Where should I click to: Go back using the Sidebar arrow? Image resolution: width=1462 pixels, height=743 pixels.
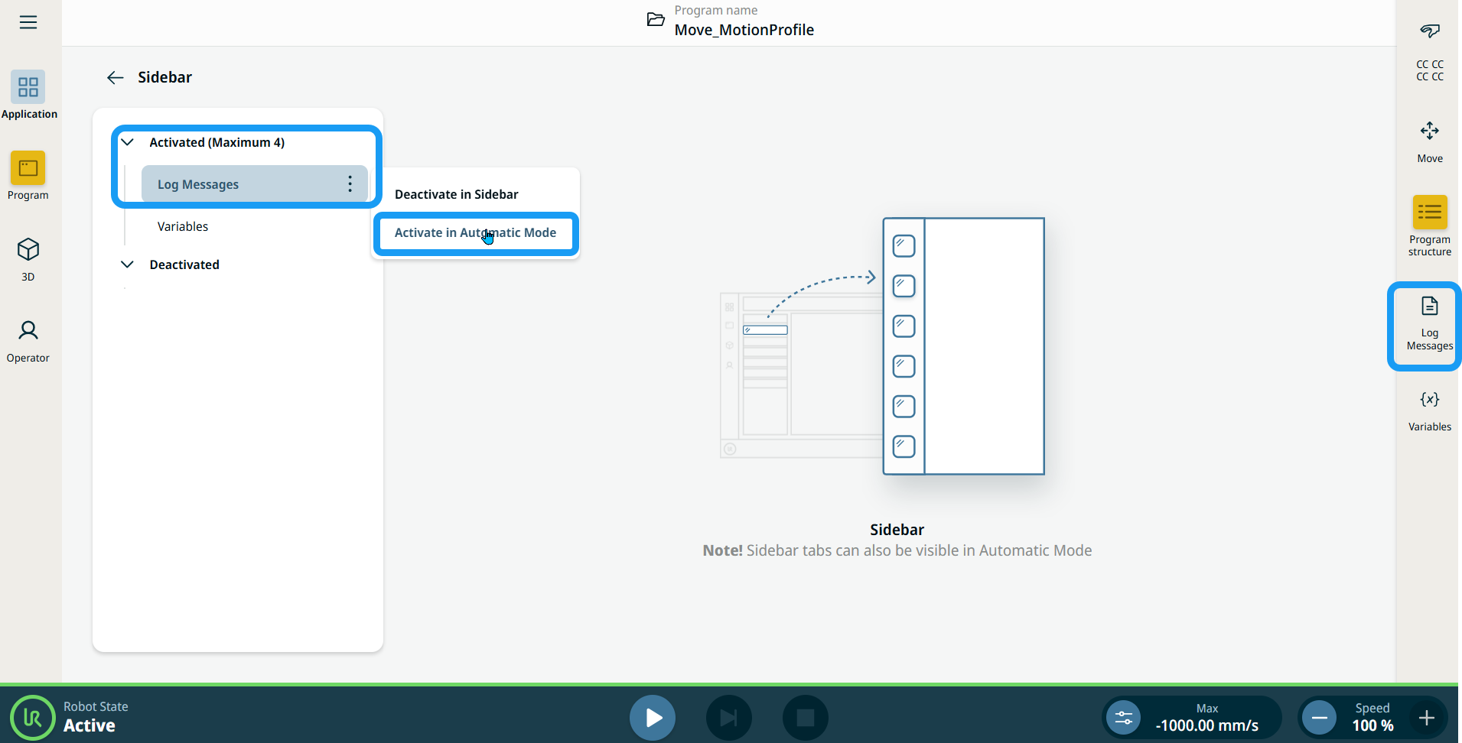point(116,78)
